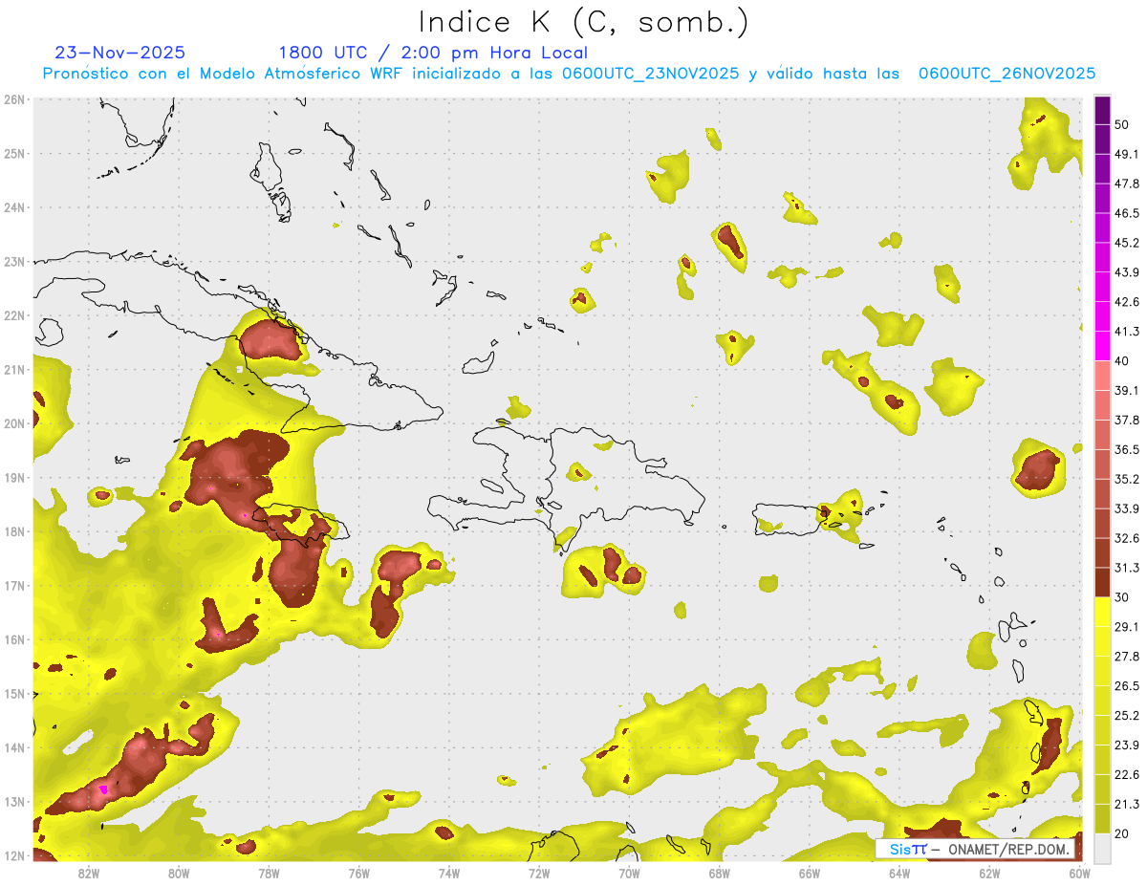Click the "49.1" color scale value
This screenshot has height=886, width=1147.
[x=1126, y=154]
